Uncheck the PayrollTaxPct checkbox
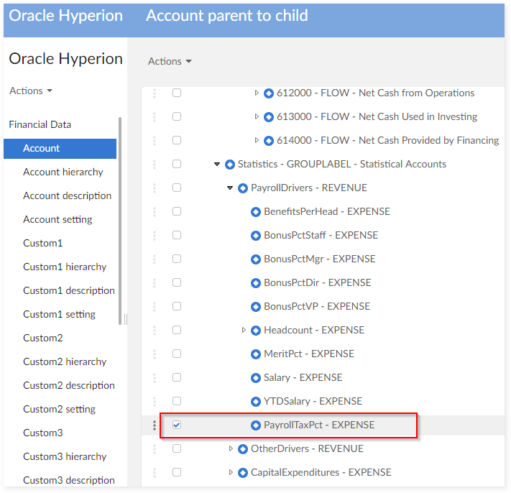This screenshot has height=493, width=511. pyautogui.click(x=177, y=425)
